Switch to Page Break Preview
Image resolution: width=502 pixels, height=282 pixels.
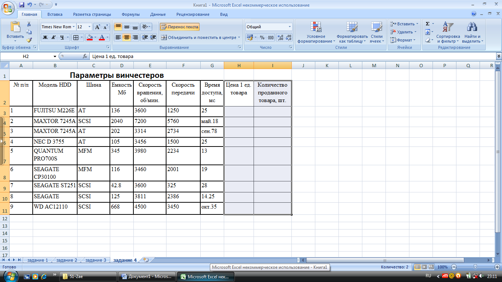click(x=431, y=267)
